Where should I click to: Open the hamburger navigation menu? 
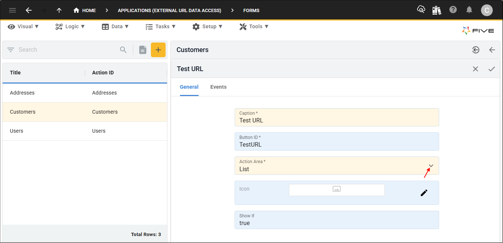click(x=12, y=10)
